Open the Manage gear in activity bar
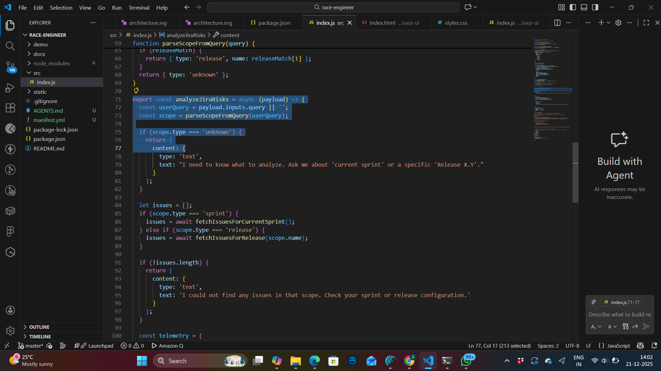 coord(10,330)
